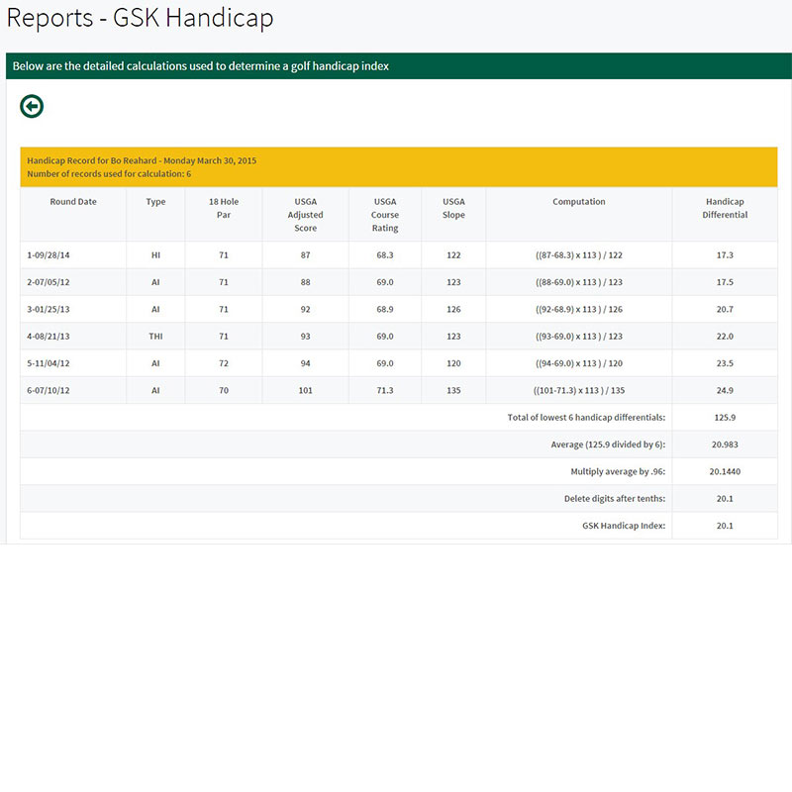This screenshot has width=792, height=792.
Task: Click the Round Date column header
Action: pos(73,202)
